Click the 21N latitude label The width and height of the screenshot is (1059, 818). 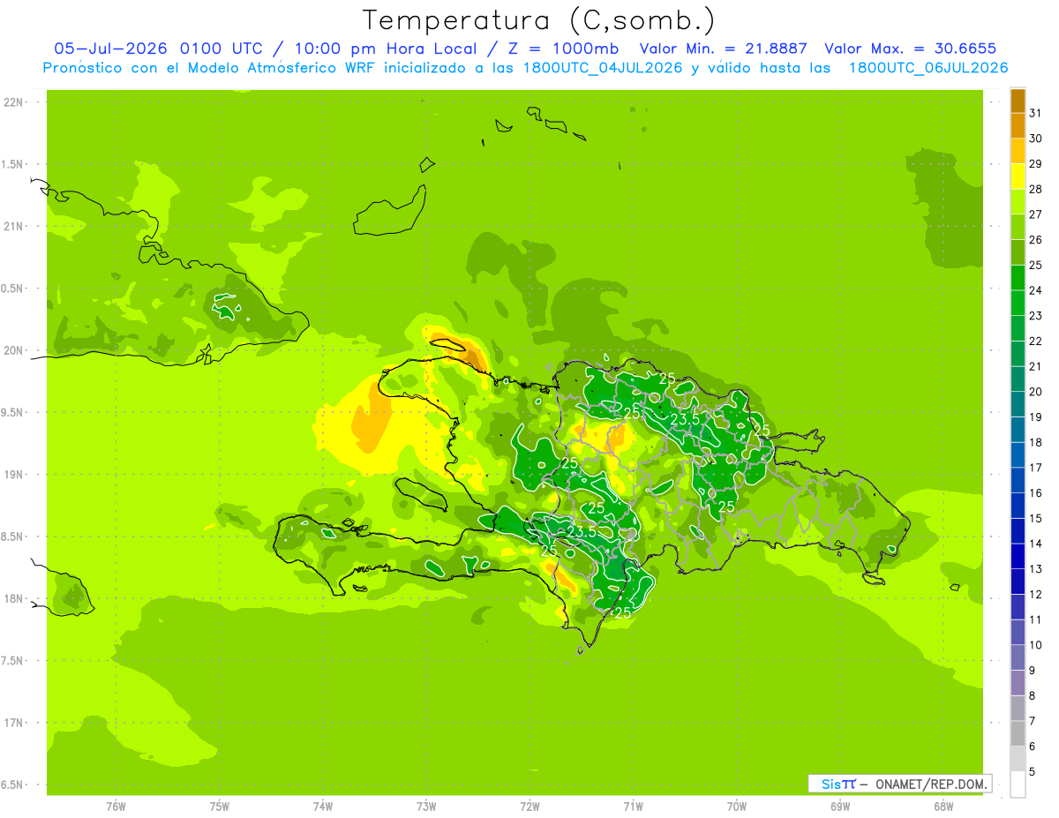pos(15,227)
